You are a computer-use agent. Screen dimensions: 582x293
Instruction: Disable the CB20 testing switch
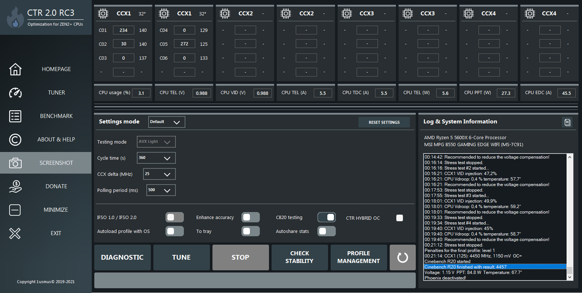pos(327,217)
